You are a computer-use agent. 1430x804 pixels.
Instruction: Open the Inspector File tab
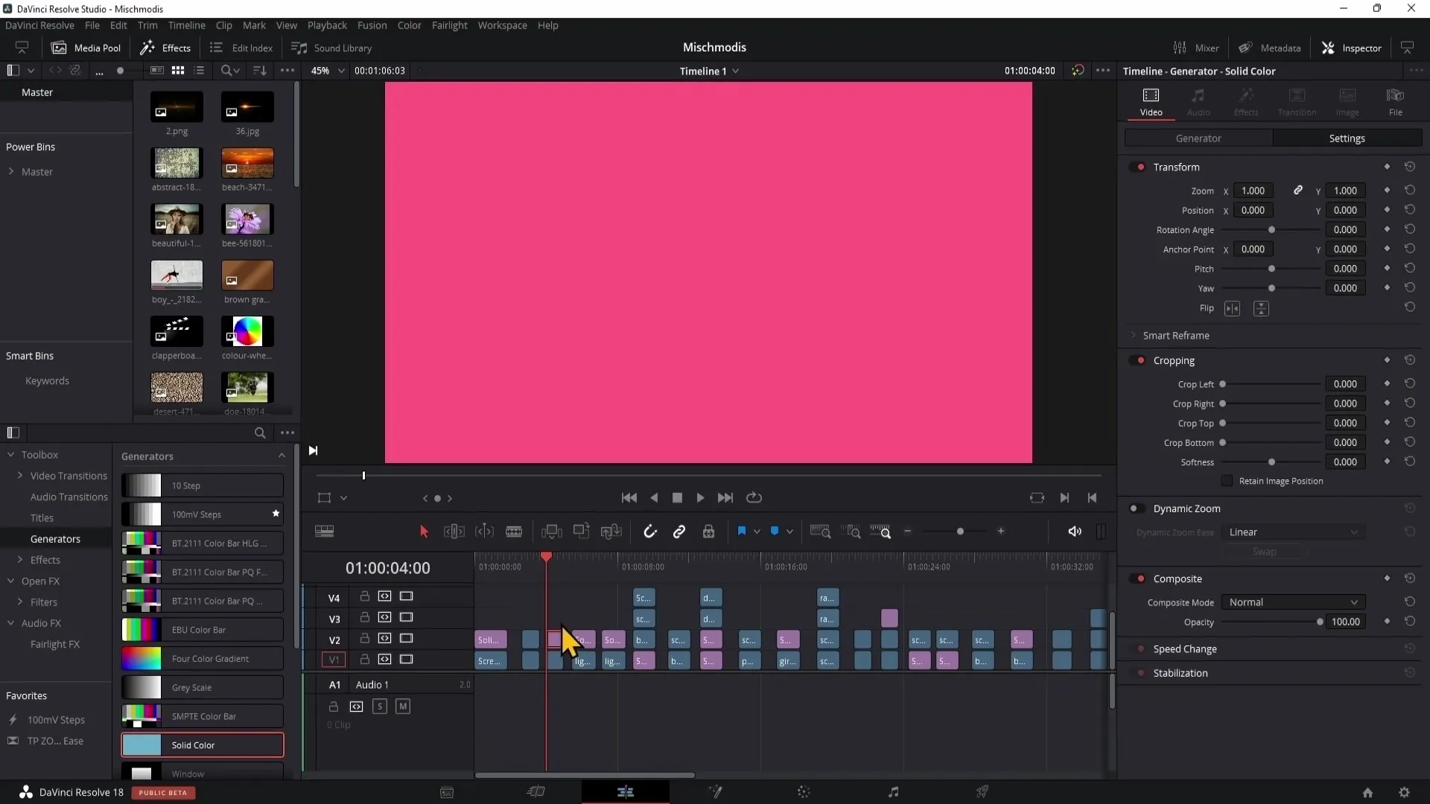[1395, 102]
